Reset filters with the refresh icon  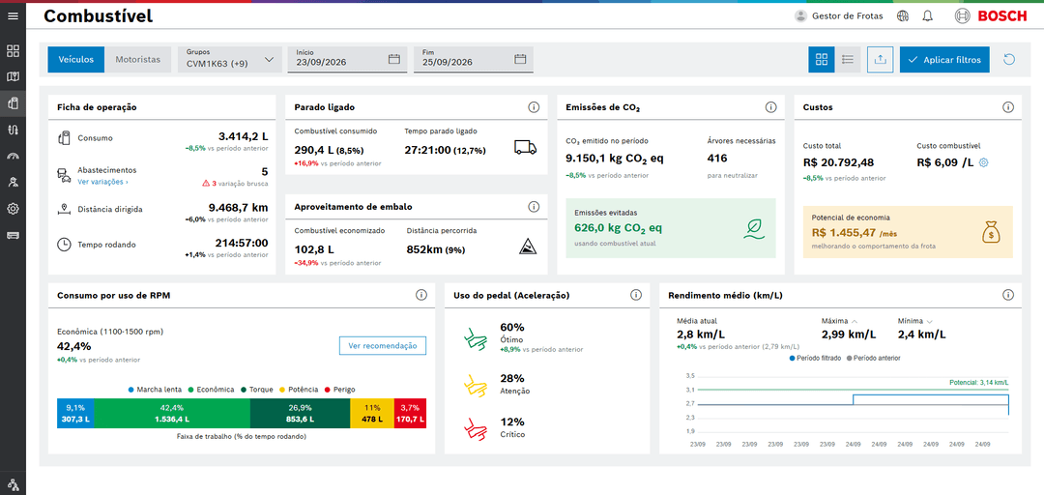[1008, 59]
